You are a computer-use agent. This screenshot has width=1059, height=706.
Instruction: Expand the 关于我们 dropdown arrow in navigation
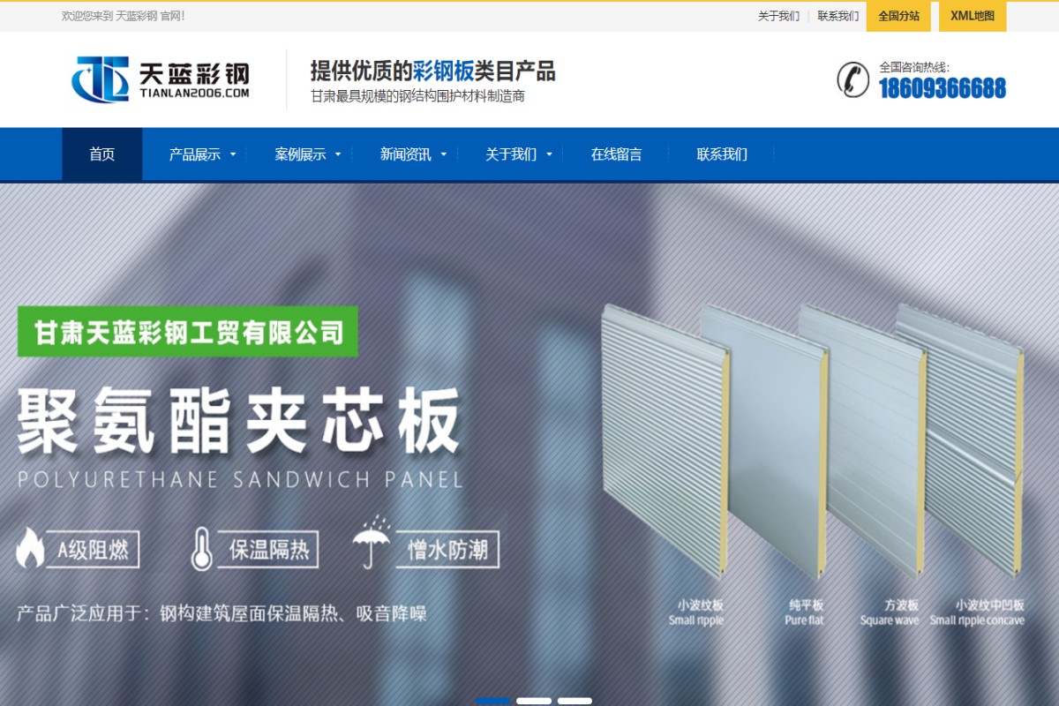[x=549, y=154]
